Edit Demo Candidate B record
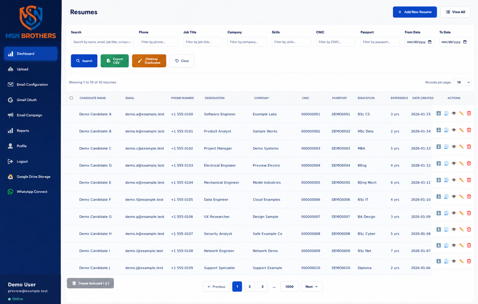 [461, 130]
